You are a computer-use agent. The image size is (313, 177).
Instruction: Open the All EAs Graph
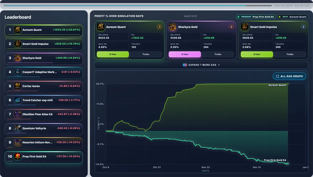coord(289,76)
